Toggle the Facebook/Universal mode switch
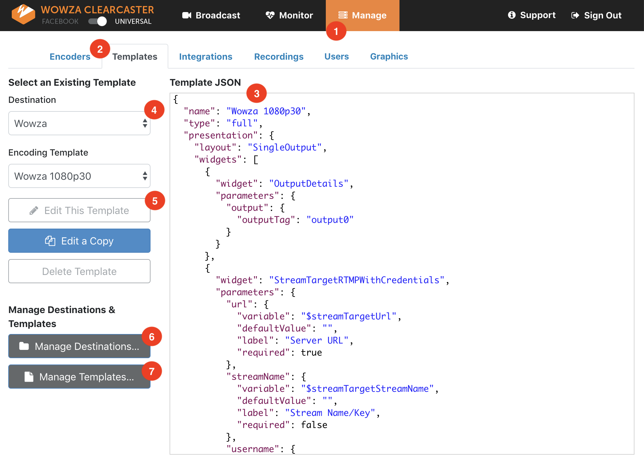Viewport: 644px width, 468px height. pyautogui.click(x=97, y=21)
